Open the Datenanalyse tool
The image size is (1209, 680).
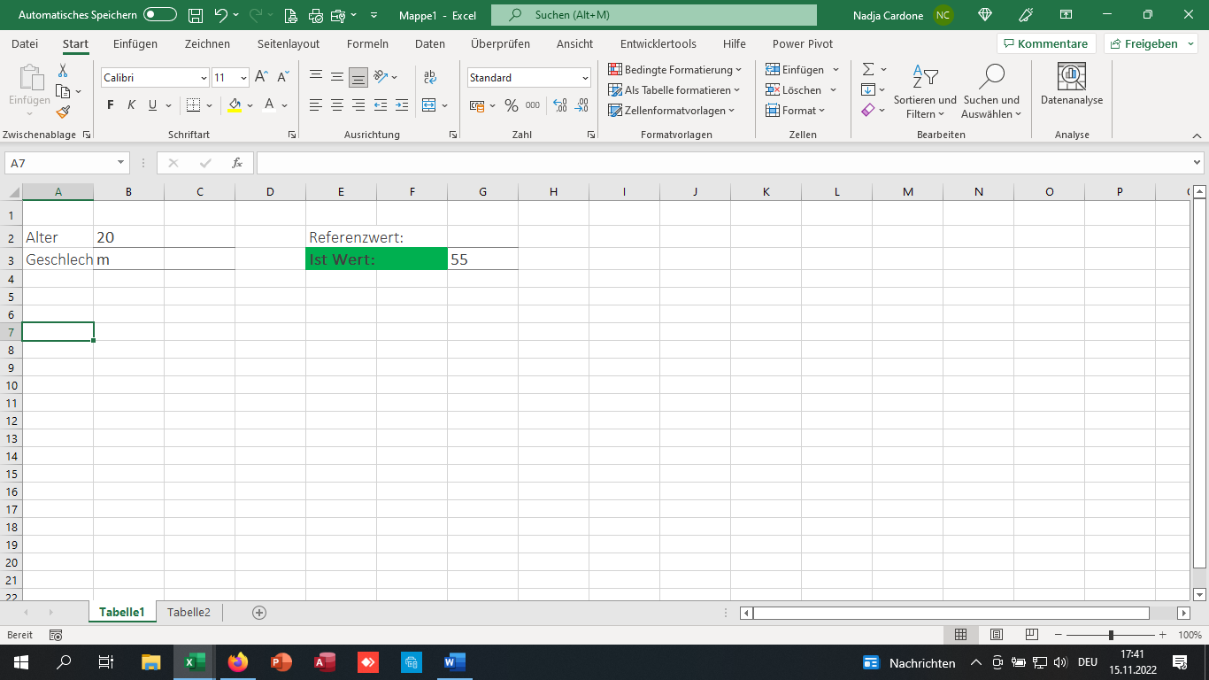click(x=1072, y=85)
